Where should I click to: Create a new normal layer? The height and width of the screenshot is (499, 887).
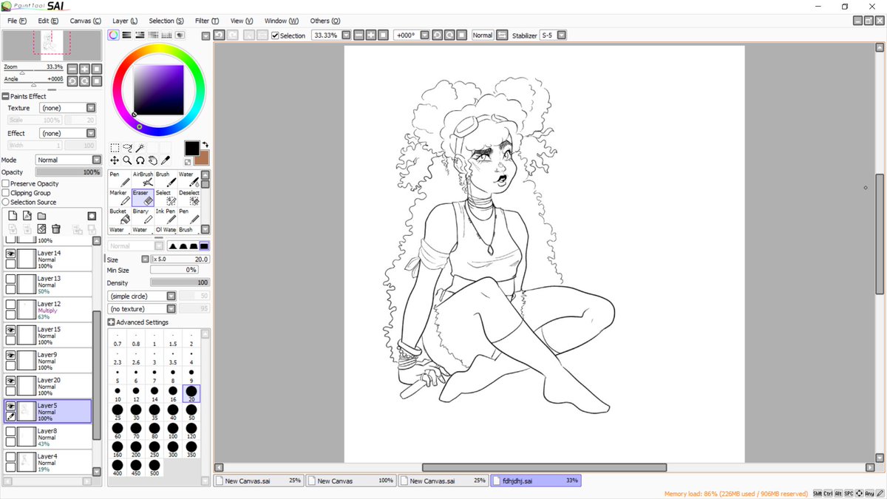point(13,216)
